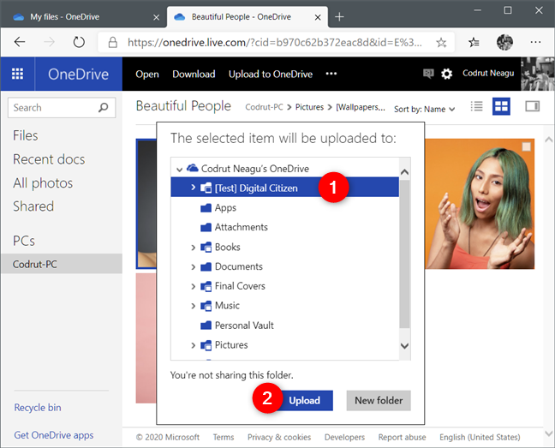Open the browser settings ellipsis menu
Viewport: 555px width, 448px height.
(535, 42)
